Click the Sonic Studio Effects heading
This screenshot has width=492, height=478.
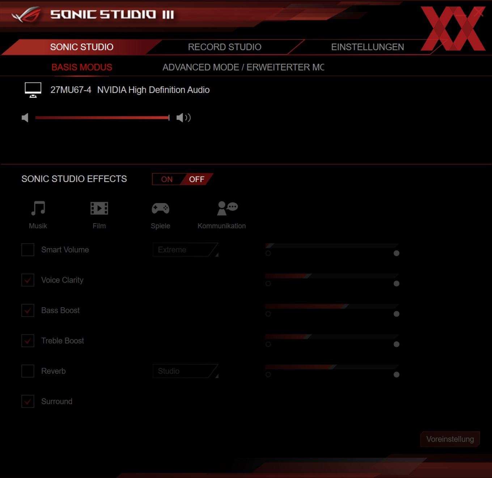point(74,179)
